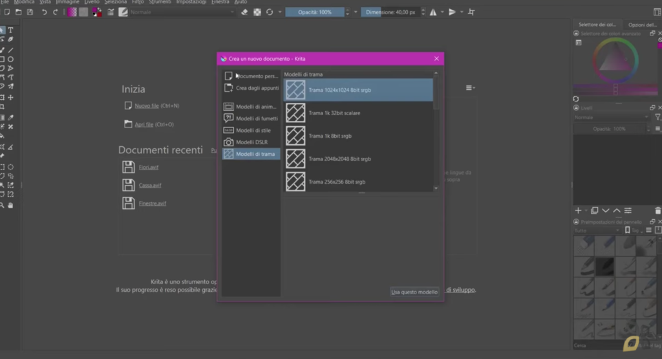The width and height of the screenshot is (662, 359).
Task: Open the layer properties icon
Action: pos(628,210)
